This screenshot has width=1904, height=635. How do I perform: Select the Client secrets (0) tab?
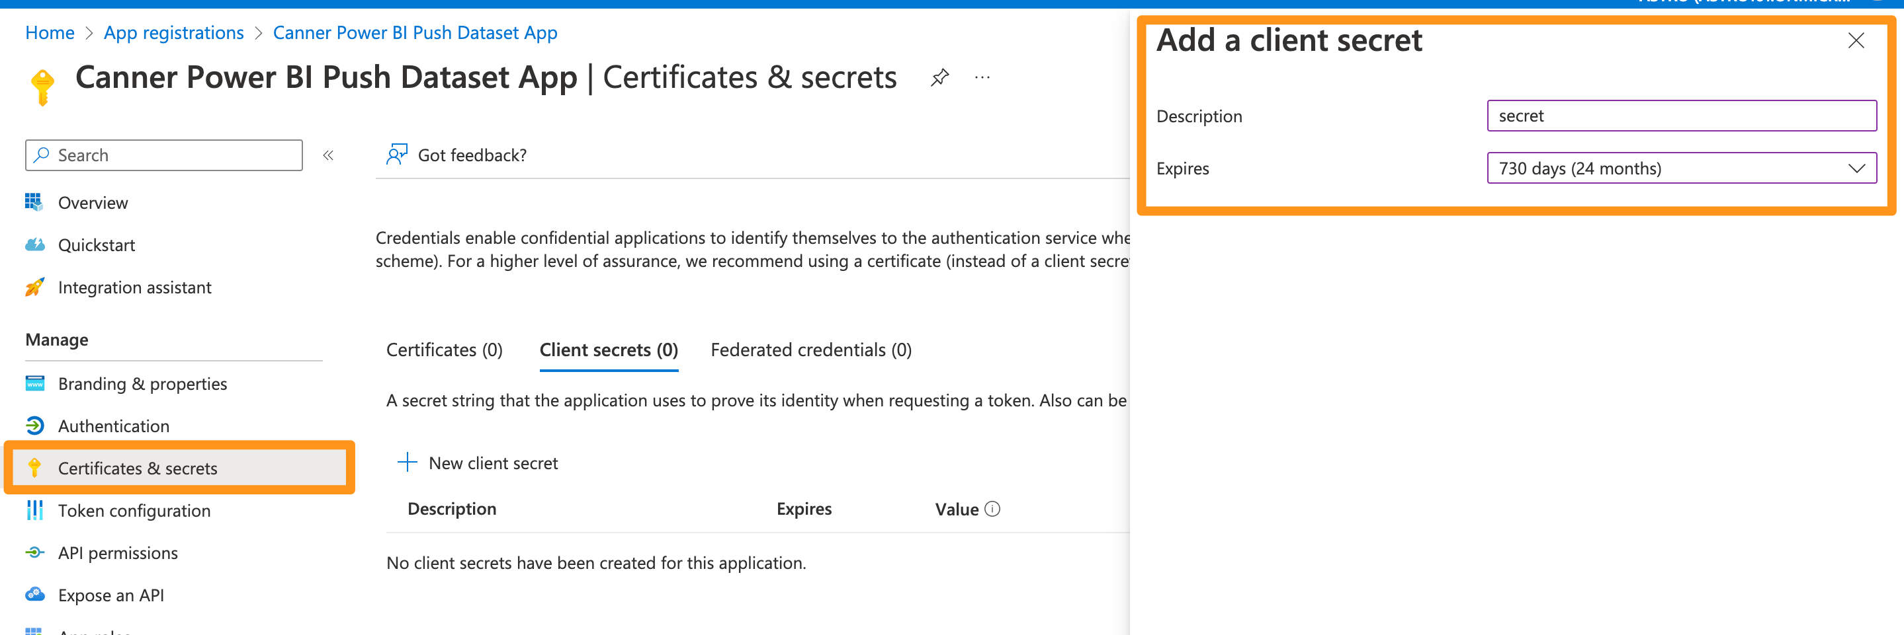point(608,350)
